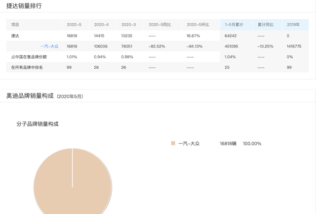The height and width of the screenshot is (214, 316).
Task: Click the 一汽-大众 legend label
Action: (189, 143)
